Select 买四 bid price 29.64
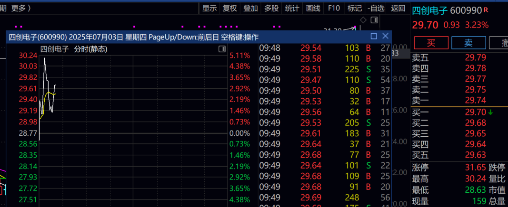Image resolution: width=508 pixels, height=207 pixels. [476, 145]
